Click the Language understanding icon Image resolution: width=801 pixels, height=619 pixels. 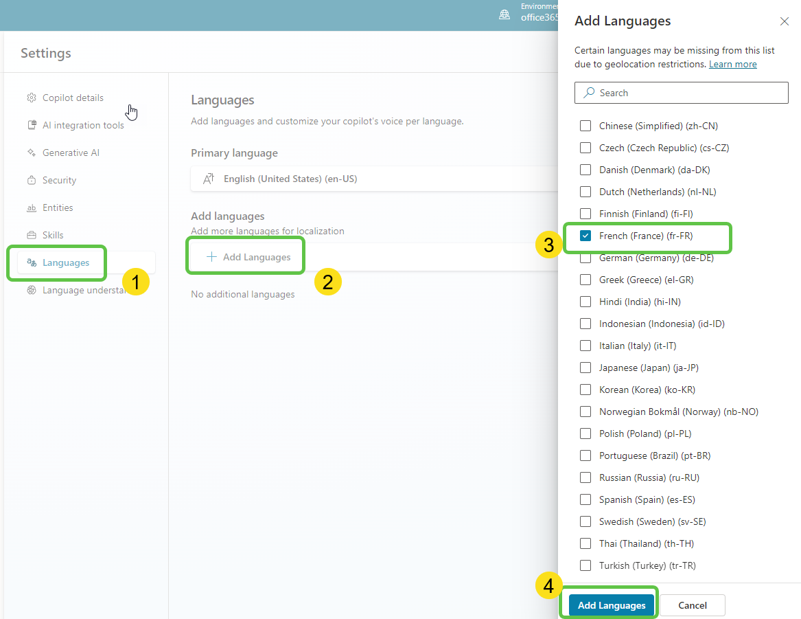point(31,290)
